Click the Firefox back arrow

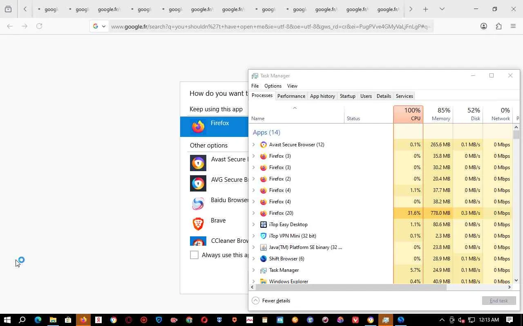tap(10, 26)
